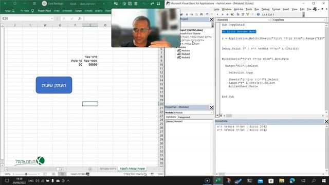Select Normal view icon in Excel status bar
Screen dimensions: 329x185
tap(62, 174)
